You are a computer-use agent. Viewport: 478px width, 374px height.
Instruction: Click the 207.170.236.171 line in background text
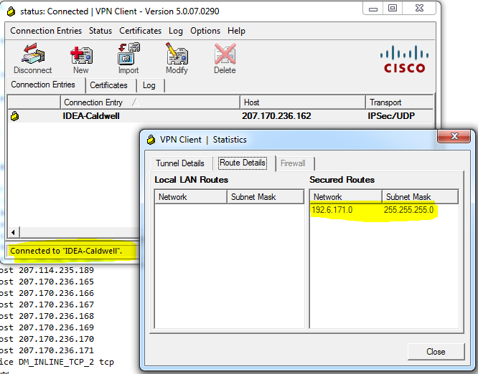coord(56,350)
